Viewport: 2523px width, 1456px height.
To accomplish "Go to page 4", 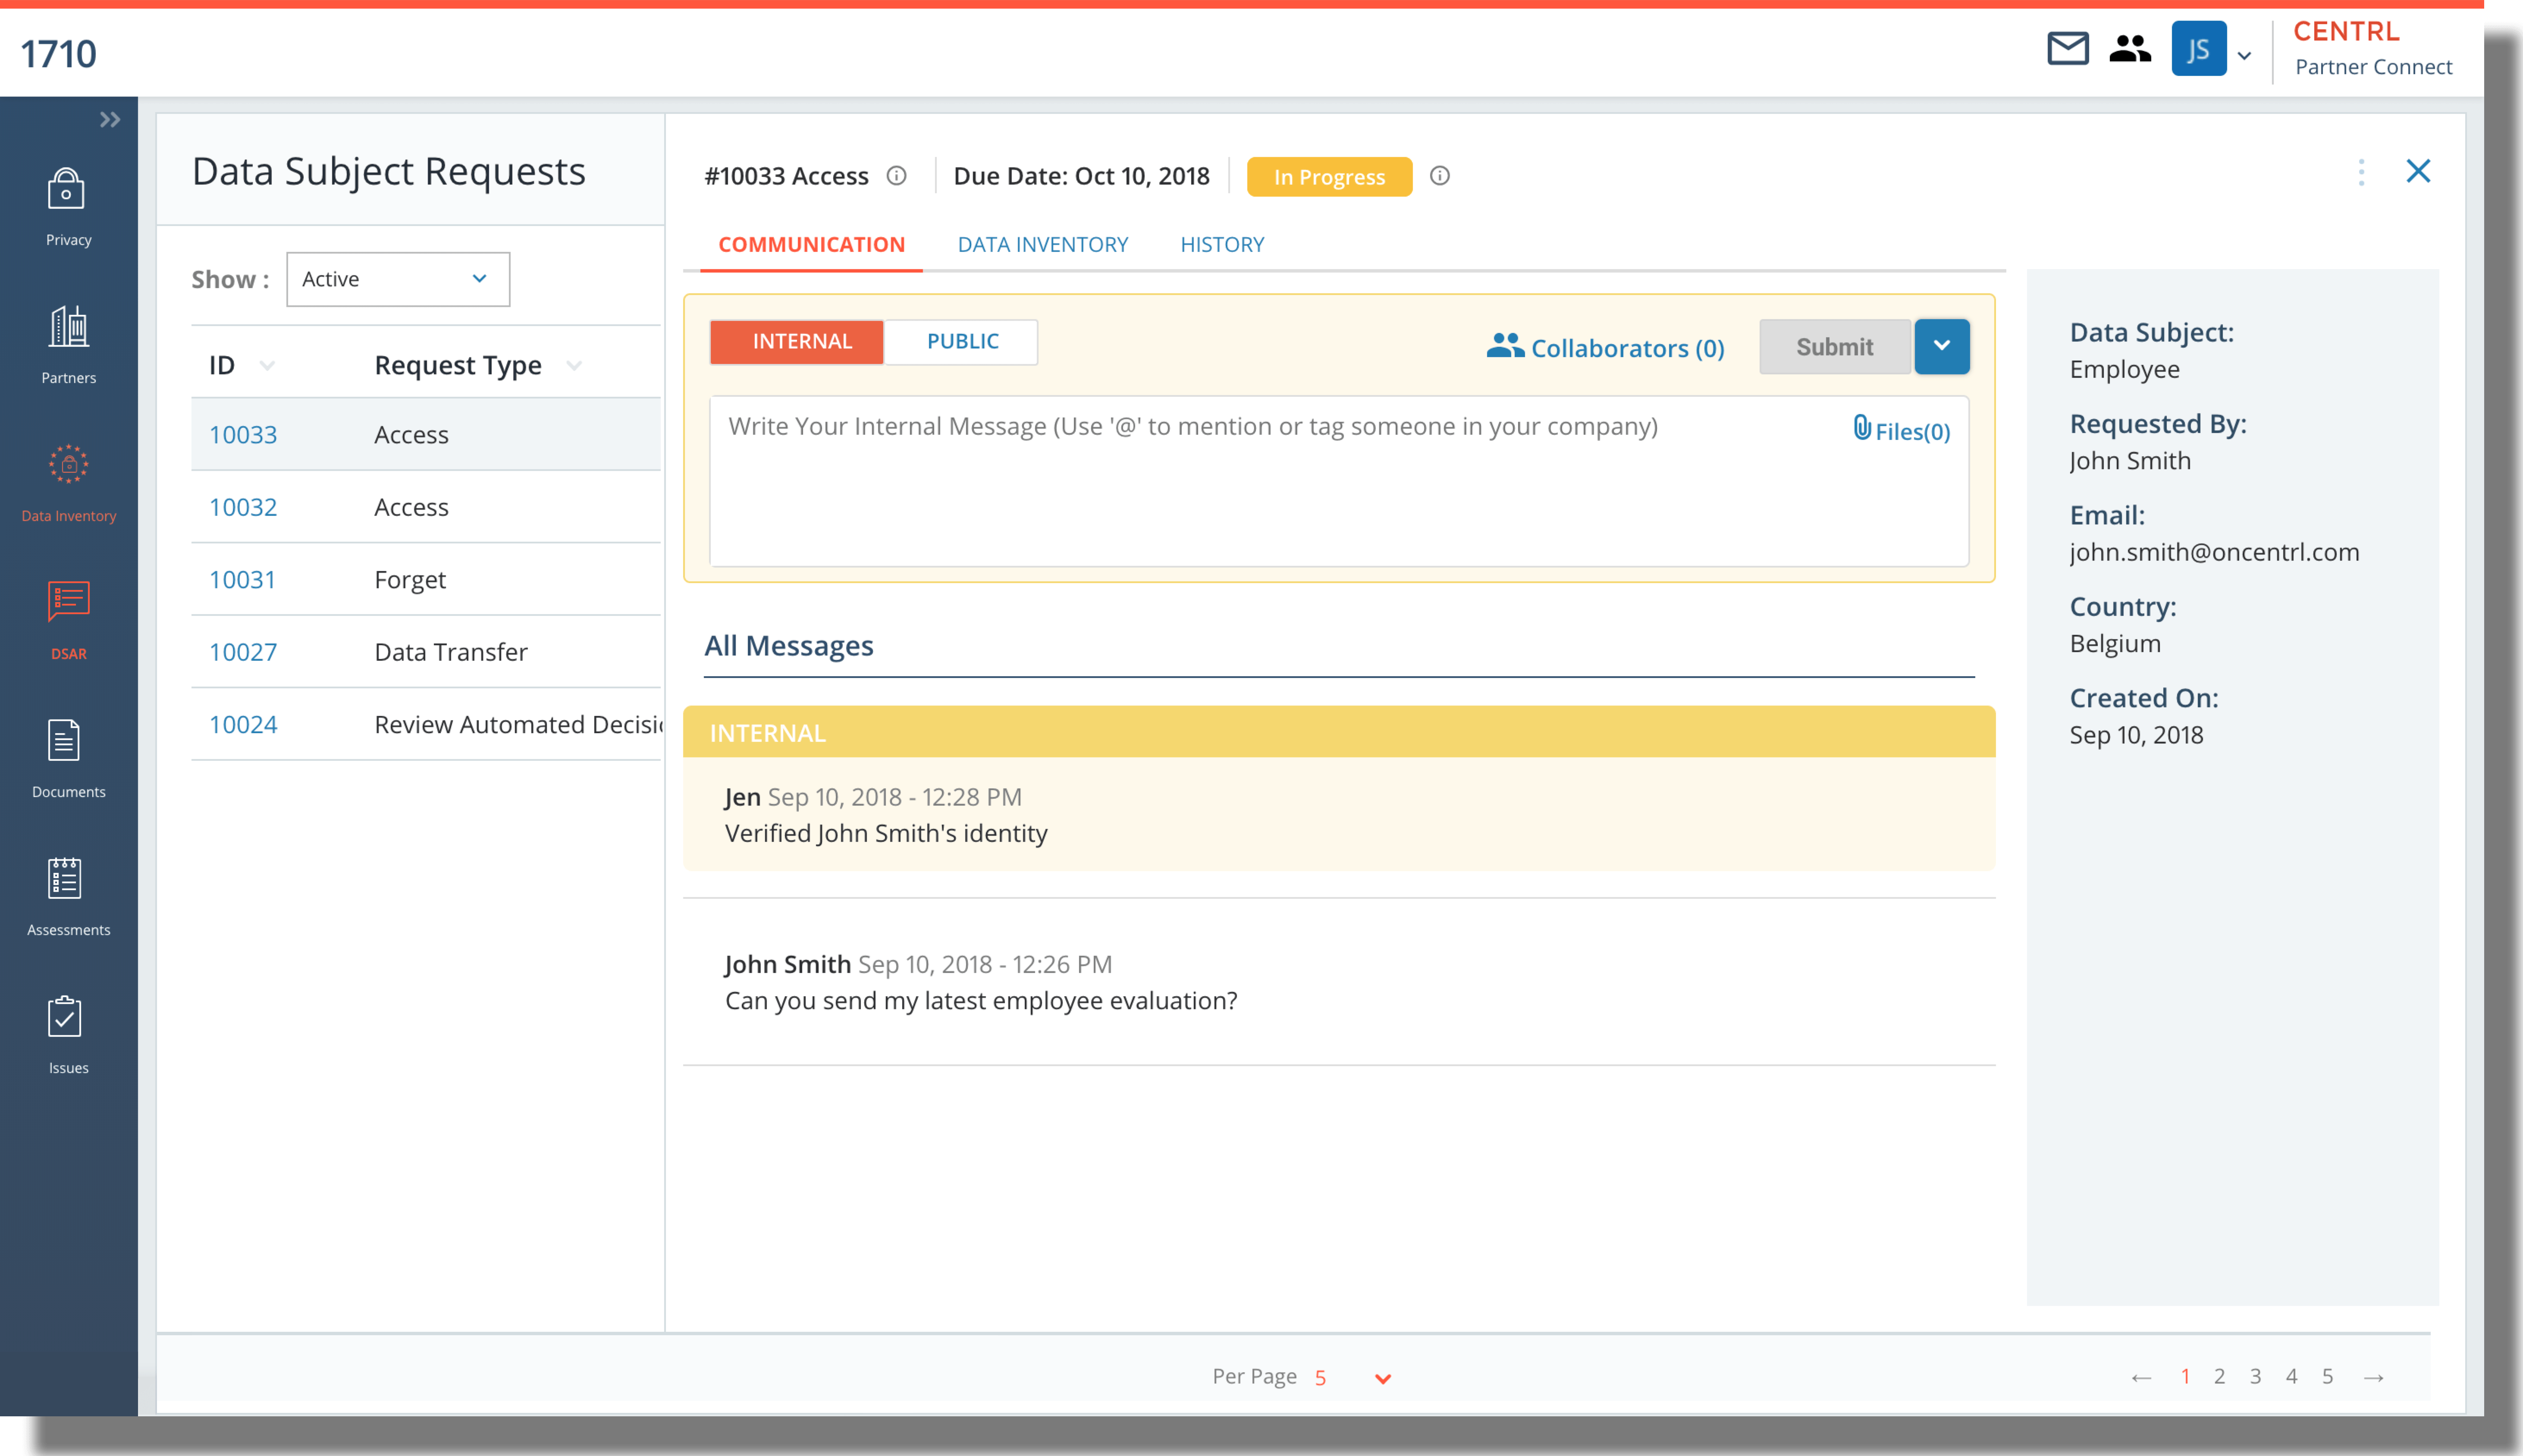I will pos(2291,1377).
